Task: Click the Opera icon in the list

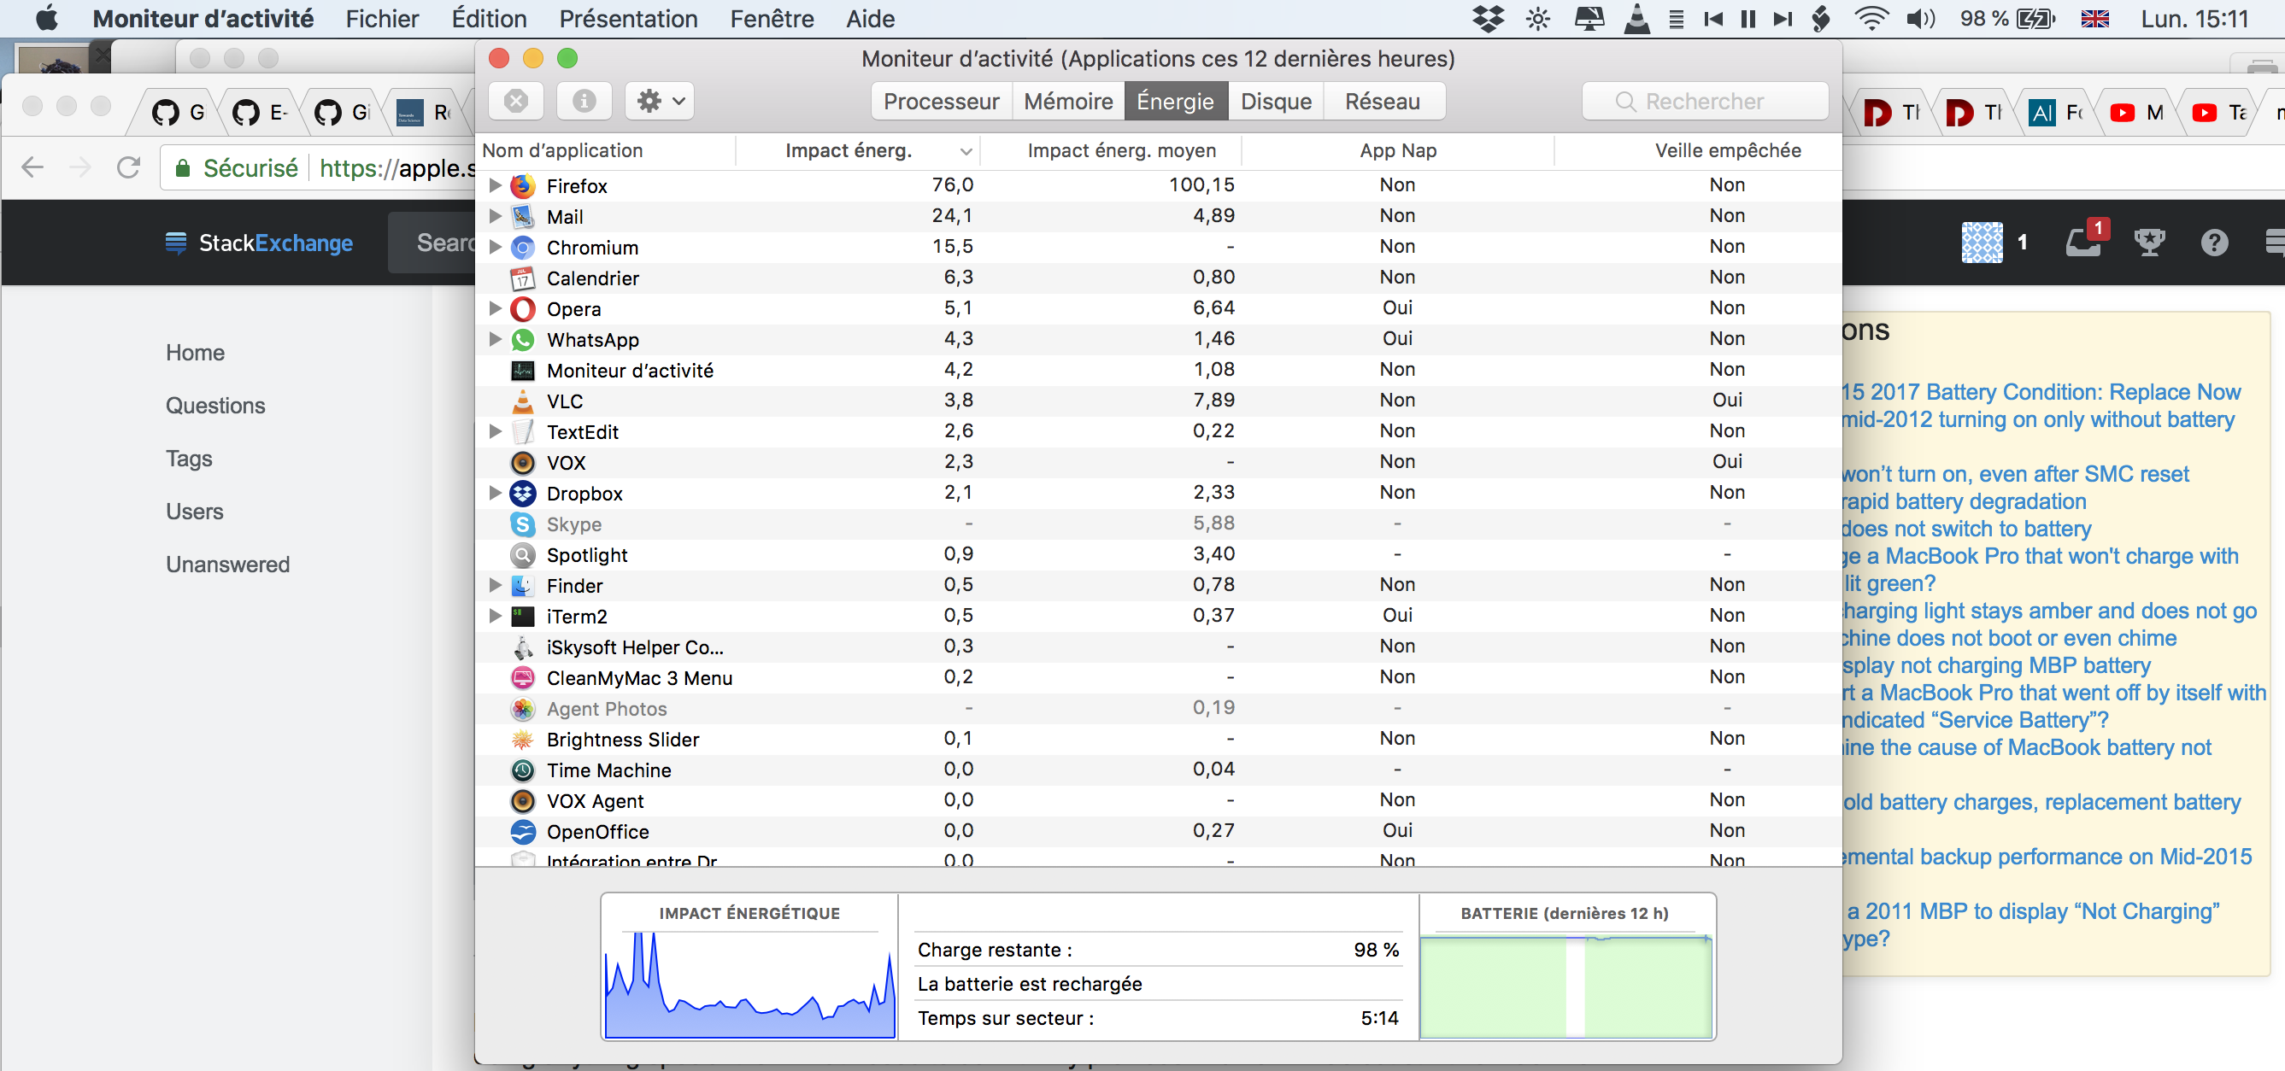Action: tap(522, 308)
